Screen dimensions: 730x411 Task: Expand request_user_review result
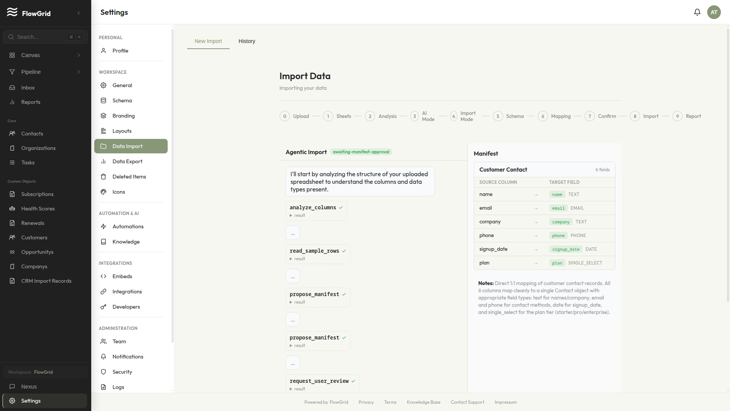coord(297,389)
